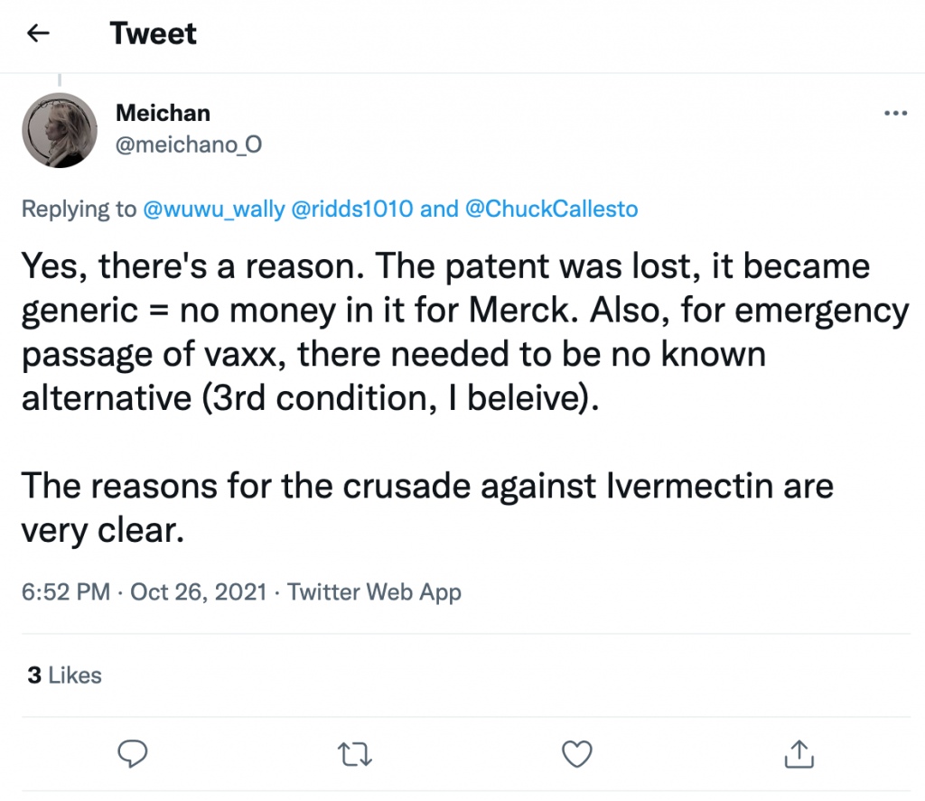Click the Tweet page heading
Image resolution: width=925 pixels, height=801 pixels.
(x=154, y=34)
